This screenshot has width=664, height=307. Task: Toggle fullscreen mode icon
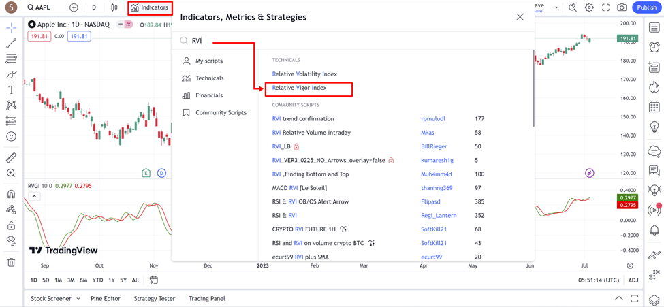605,7
